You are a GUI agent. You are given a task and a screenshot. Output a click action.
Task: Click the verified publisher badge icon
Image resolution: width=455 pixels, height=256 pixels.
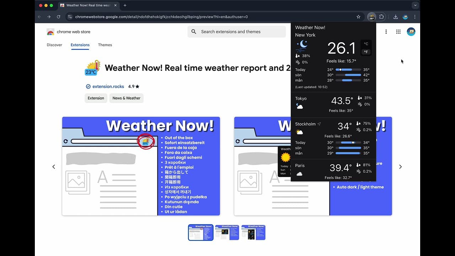(x=88, y=86)
